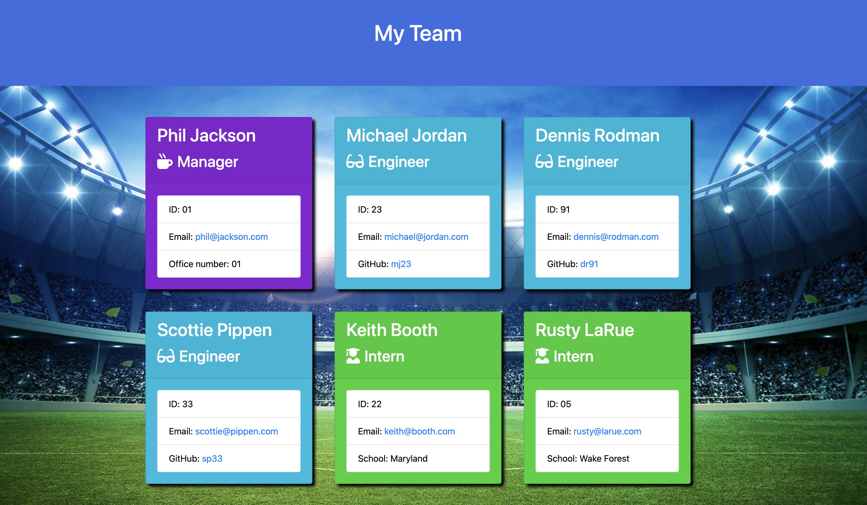Click the My Team page heading
Screen dimensions: 867x505
pos(418,34)
